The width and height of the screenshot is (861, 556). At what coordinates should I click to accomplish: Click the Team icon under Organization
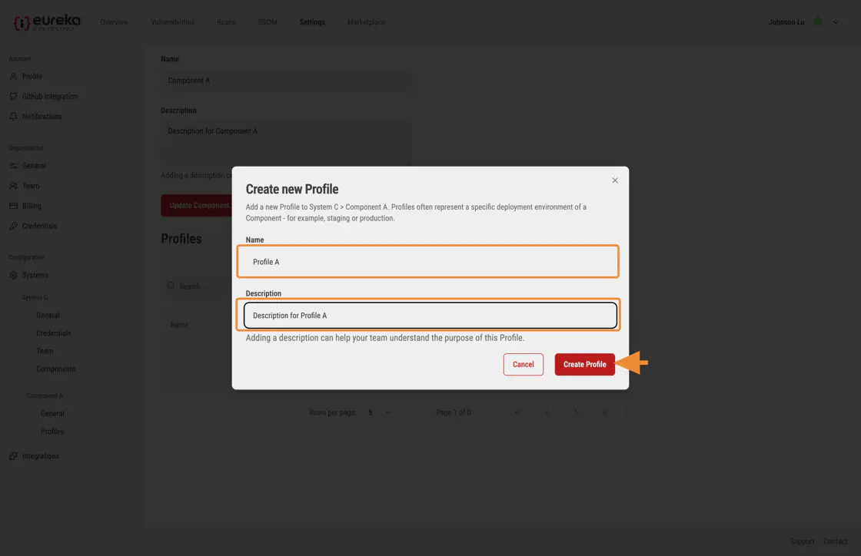14,185
